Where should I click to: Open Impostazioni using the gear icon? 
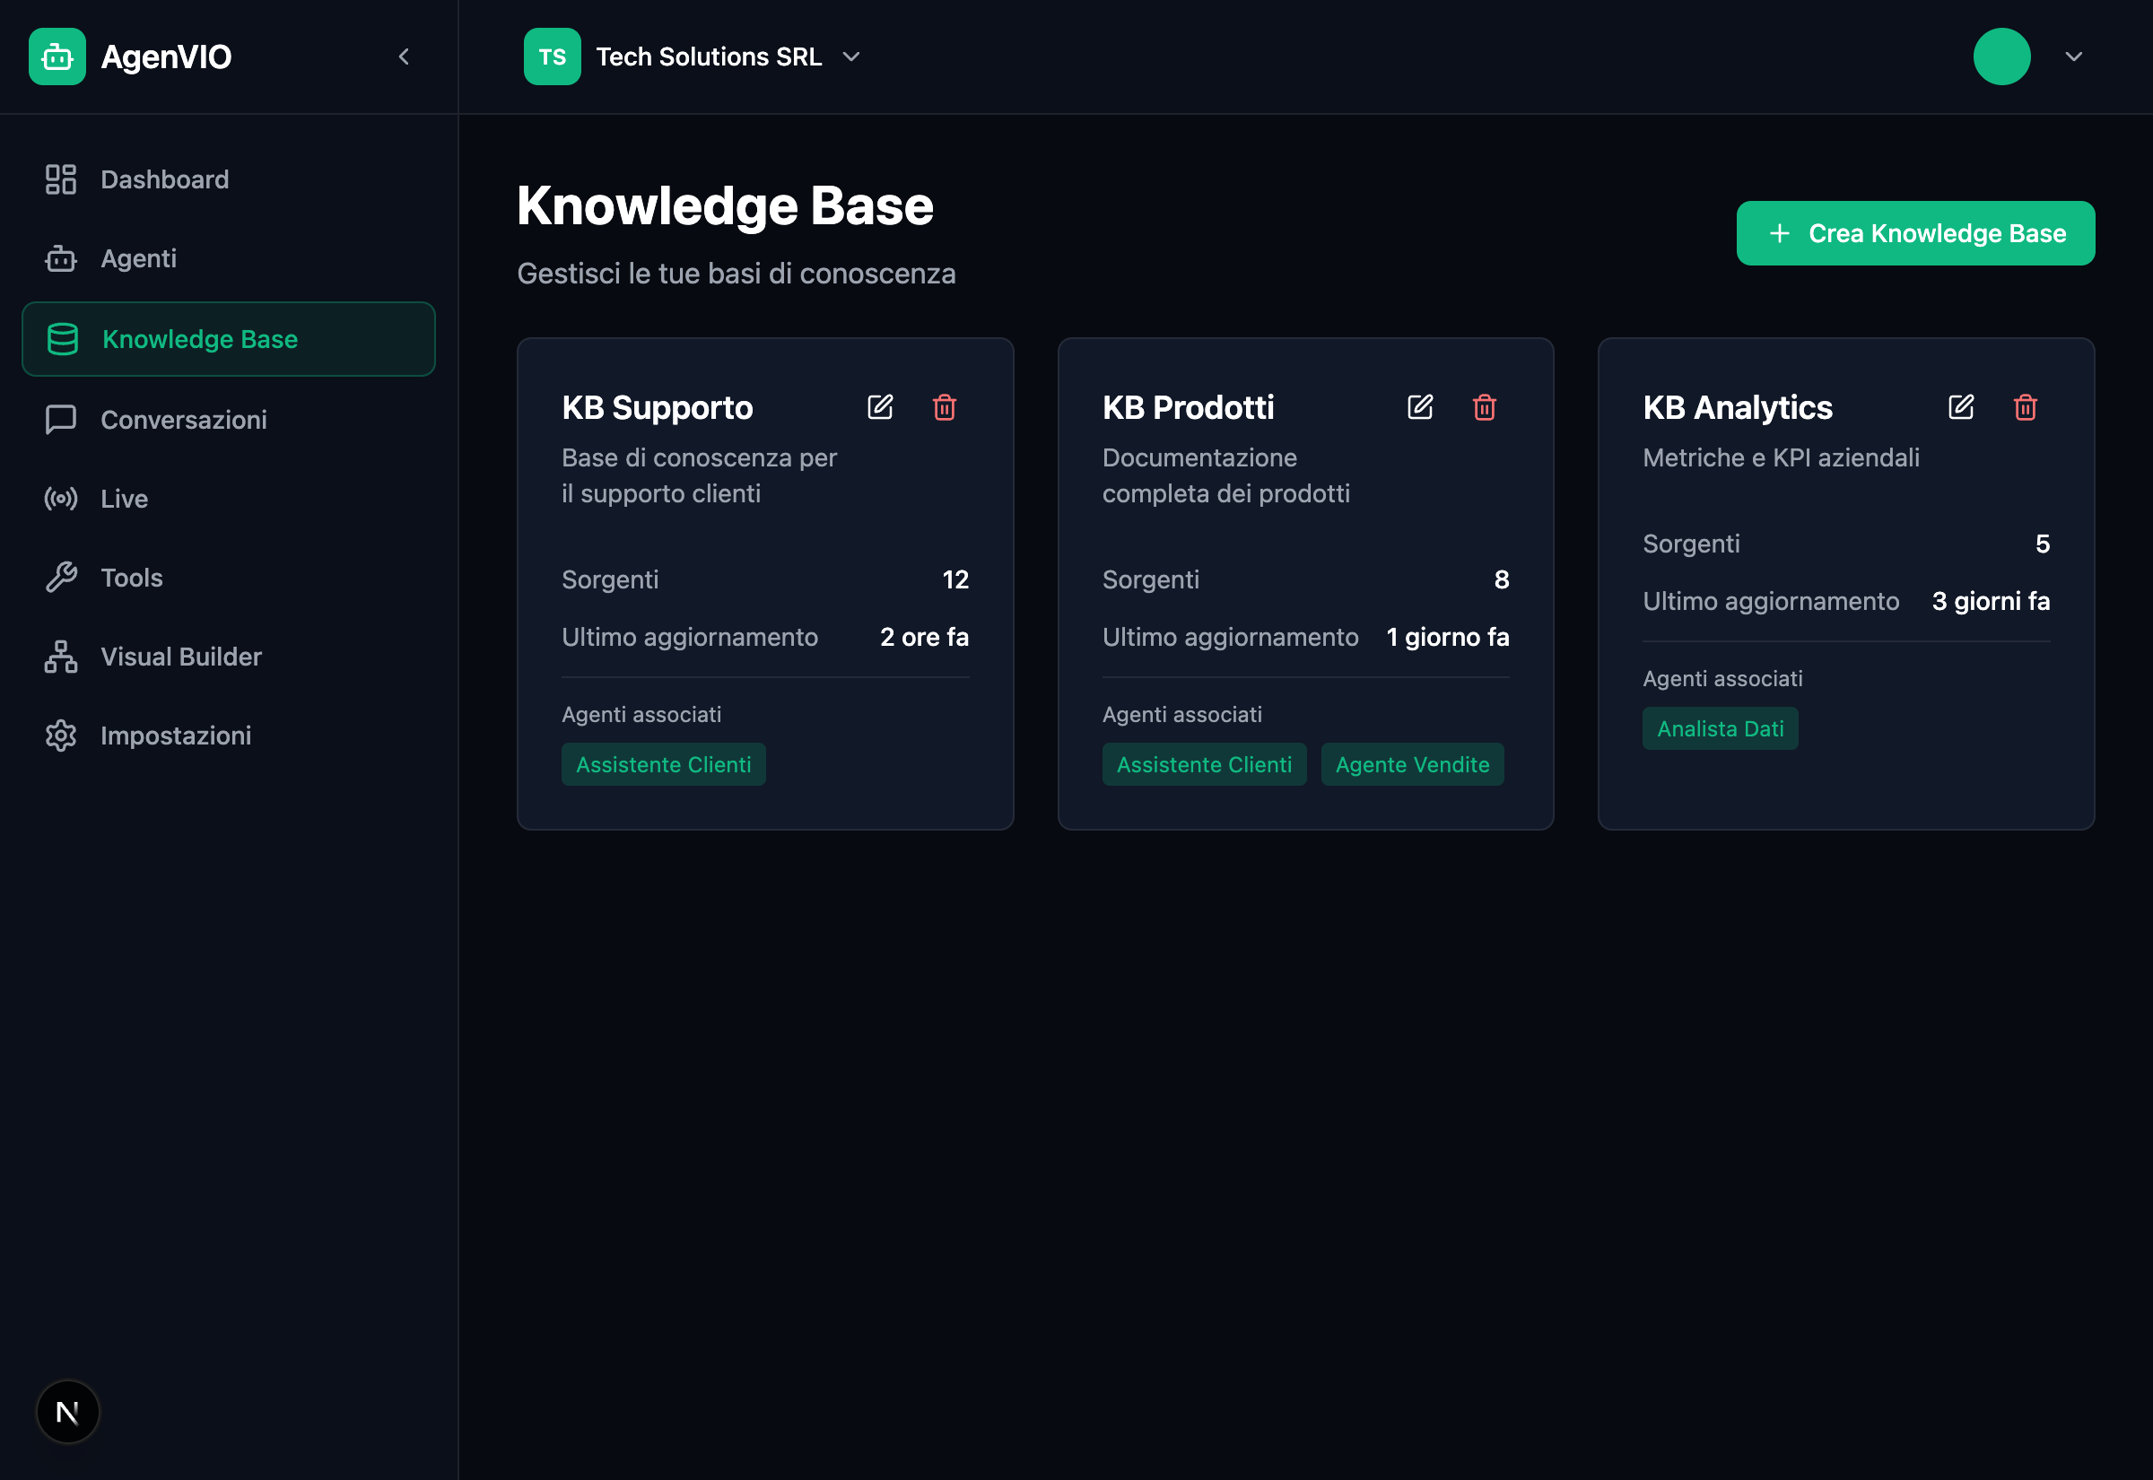(60, 736)
